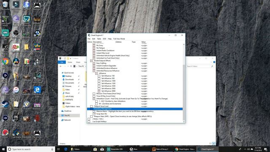
Task: Open the iTunes desktop shortcut
Action: click(x=16, y=90)
